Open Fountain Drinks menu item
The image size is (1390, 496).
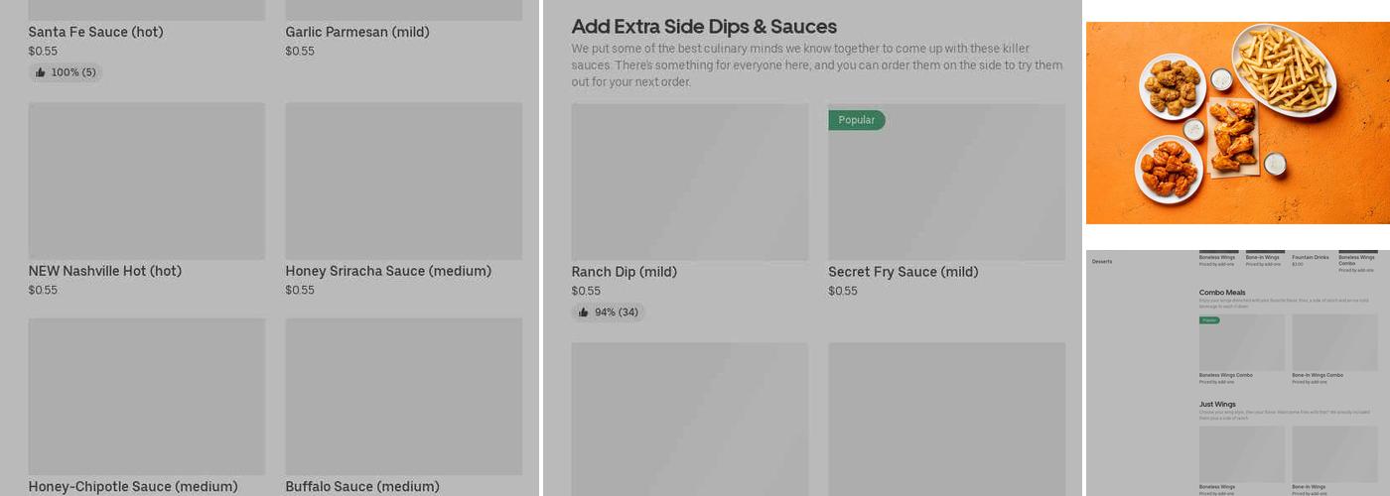pyautogui.click(x=1310, y=258)
